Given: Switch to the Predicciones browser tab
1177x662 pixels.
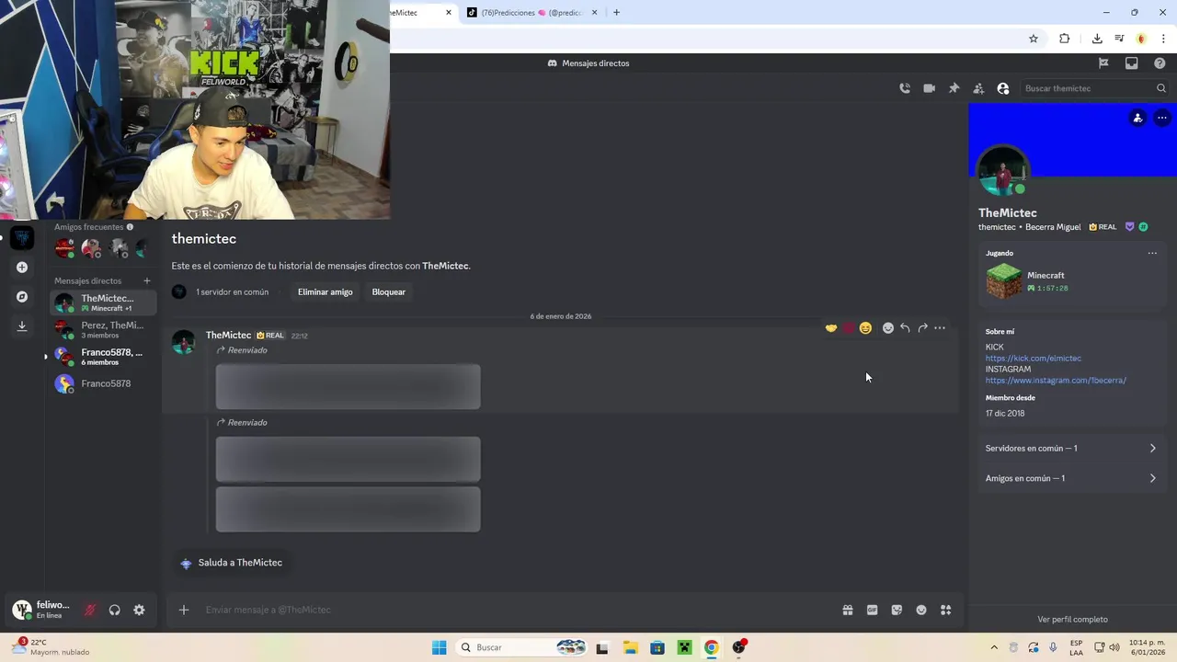Looking at the screenshot, I should pyautogui.click(x=526, y=13).
